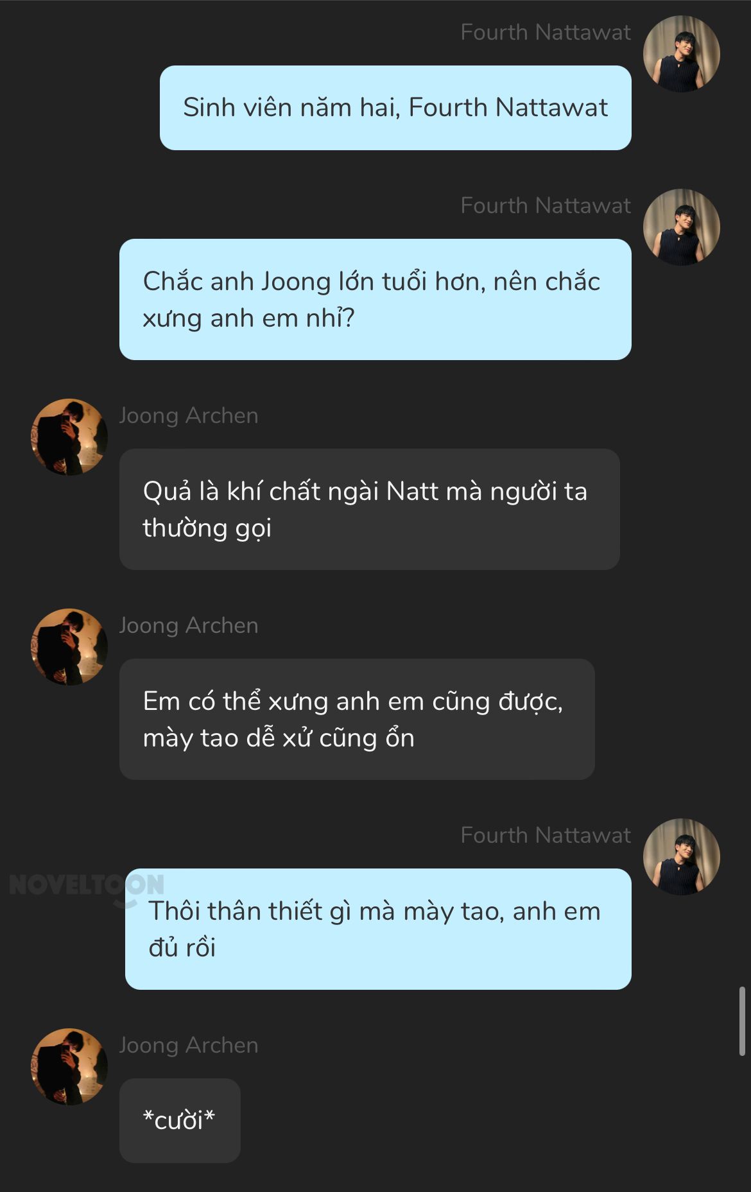Tap Joong Archen's avatar beside 'Quả là khí chất' message
This screenshot has width=751, height=1192.
tap(69, 437)
